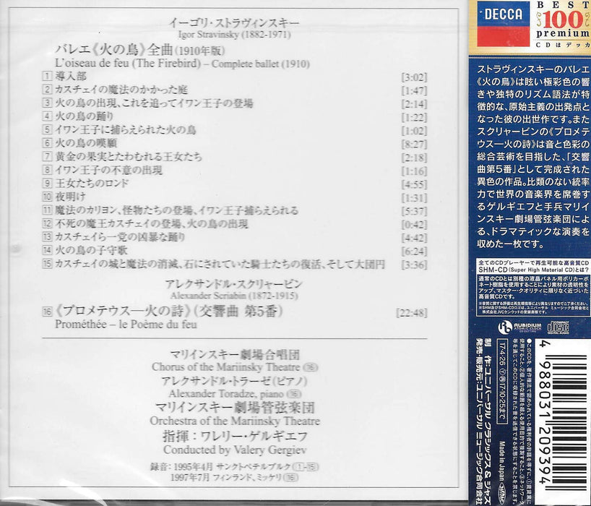This screenshot has height=506, width=591.
Task: Click the Alexander Scriabin (1872-1915) heading
Action: point(233,296)
